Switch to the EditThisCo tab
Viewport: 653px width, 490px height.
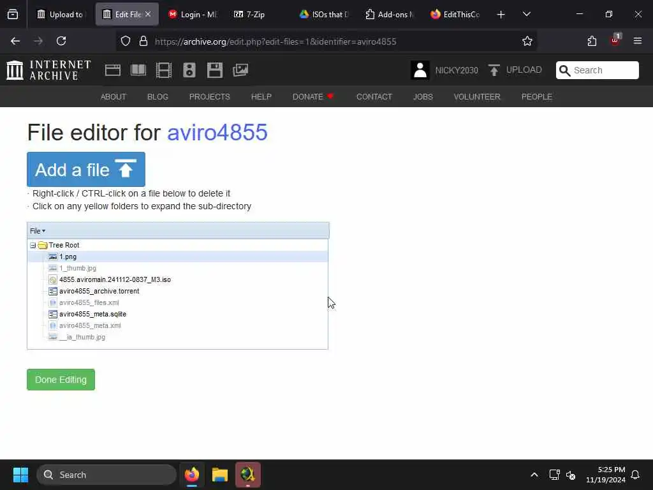click(455, 15)
